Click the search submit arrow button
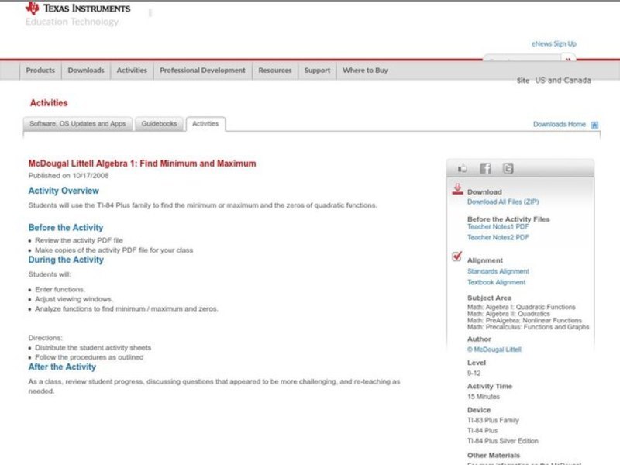 (568, 59)
